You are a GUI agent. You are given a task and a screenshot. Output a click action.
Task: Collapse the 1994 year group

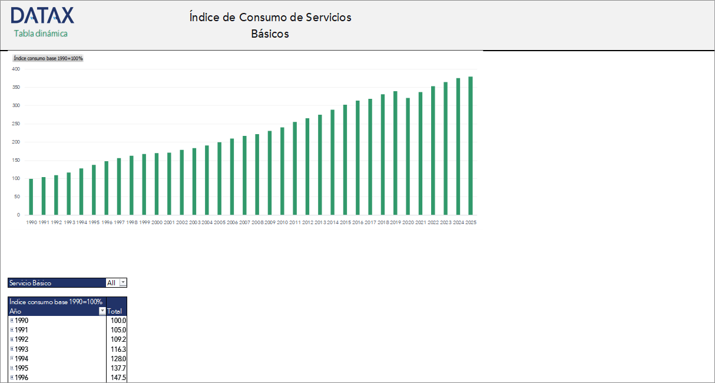[x=11, y=358]
